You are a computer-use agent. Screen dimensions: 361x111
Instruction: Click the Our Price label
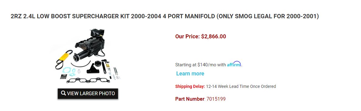(x=187, y=36)
